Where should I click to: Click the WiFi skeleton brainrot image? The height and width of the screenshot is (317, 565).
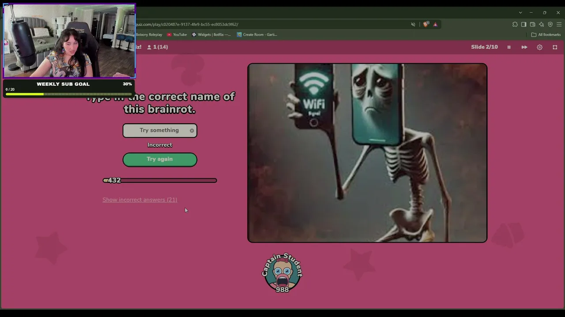tap(367, 153)
